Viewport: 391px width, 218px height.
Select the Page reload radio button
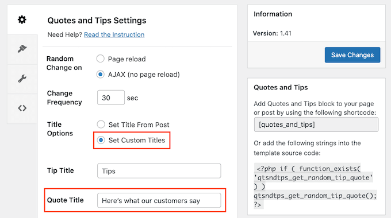(101, 59)
